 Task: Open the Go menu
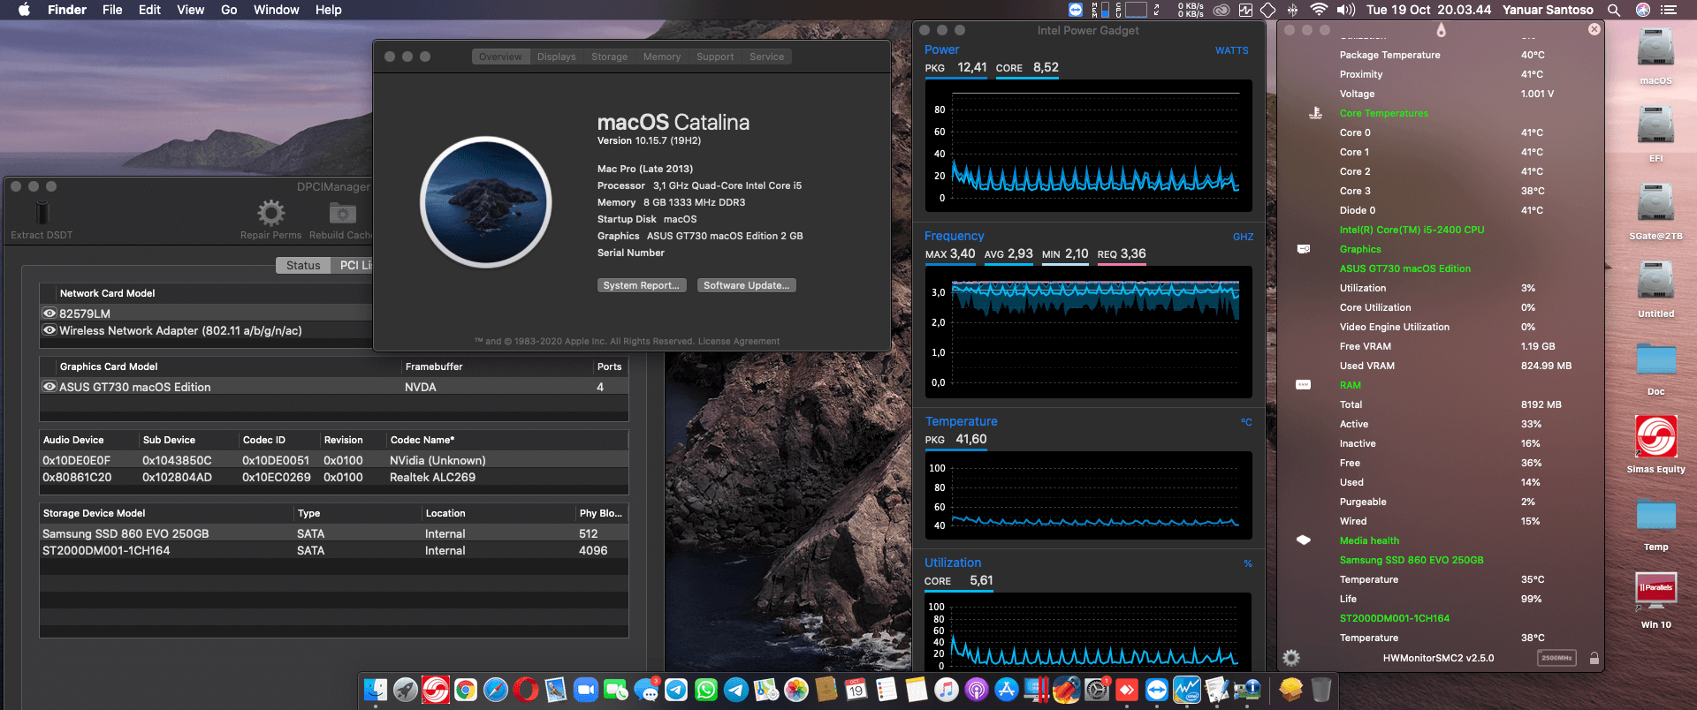pyautogui.click(x=229, y=10)
